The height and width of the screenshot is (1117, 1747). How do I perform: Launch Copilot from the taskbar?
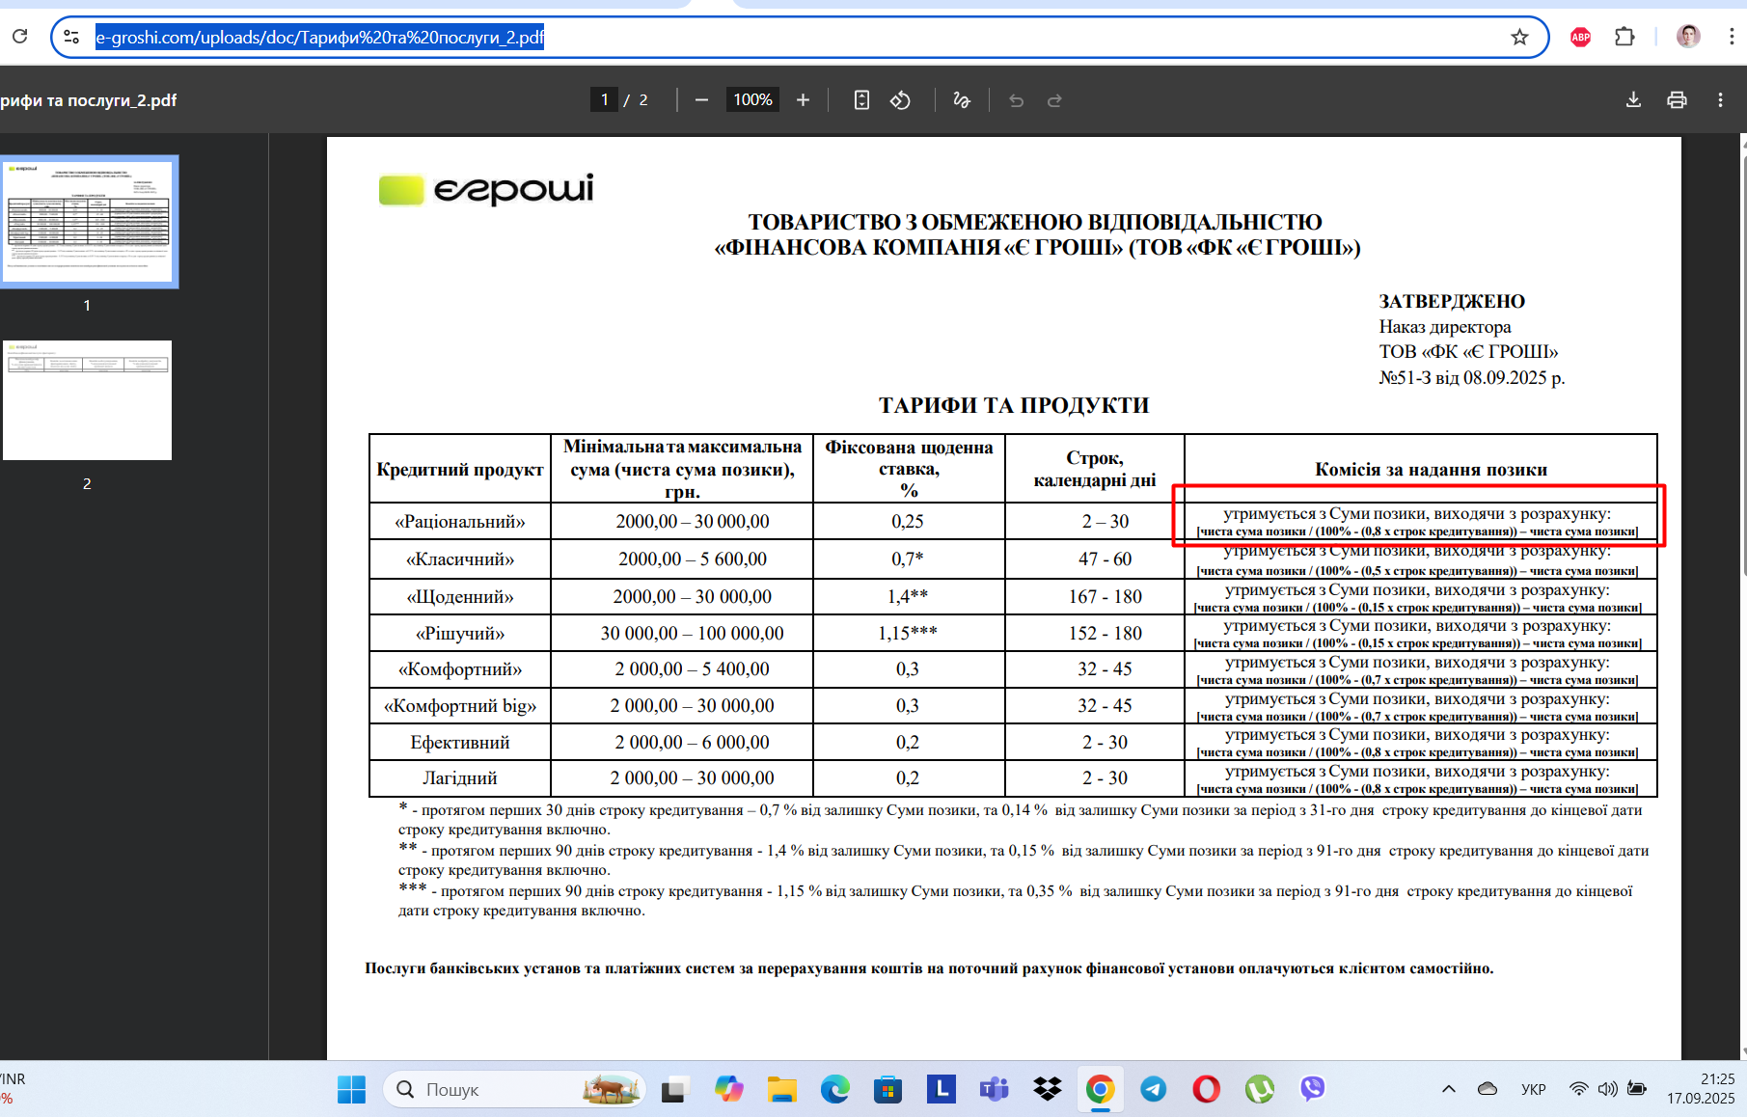click(x=728, y=1089)
